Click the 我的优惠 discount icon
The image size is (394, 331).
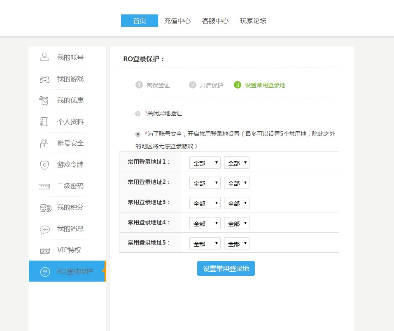[44, 100]
